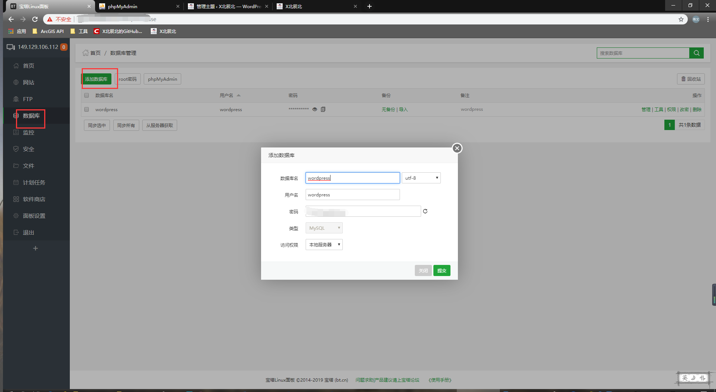The image size is (716, 392).
Task: Open 网站 in the sidebar
Action: coord(29,82)
